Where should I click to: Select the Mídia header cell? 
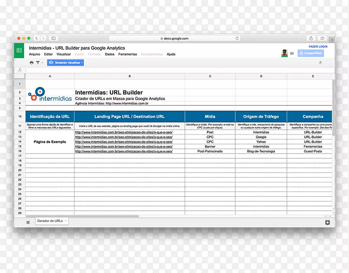[x=210, y=117]
